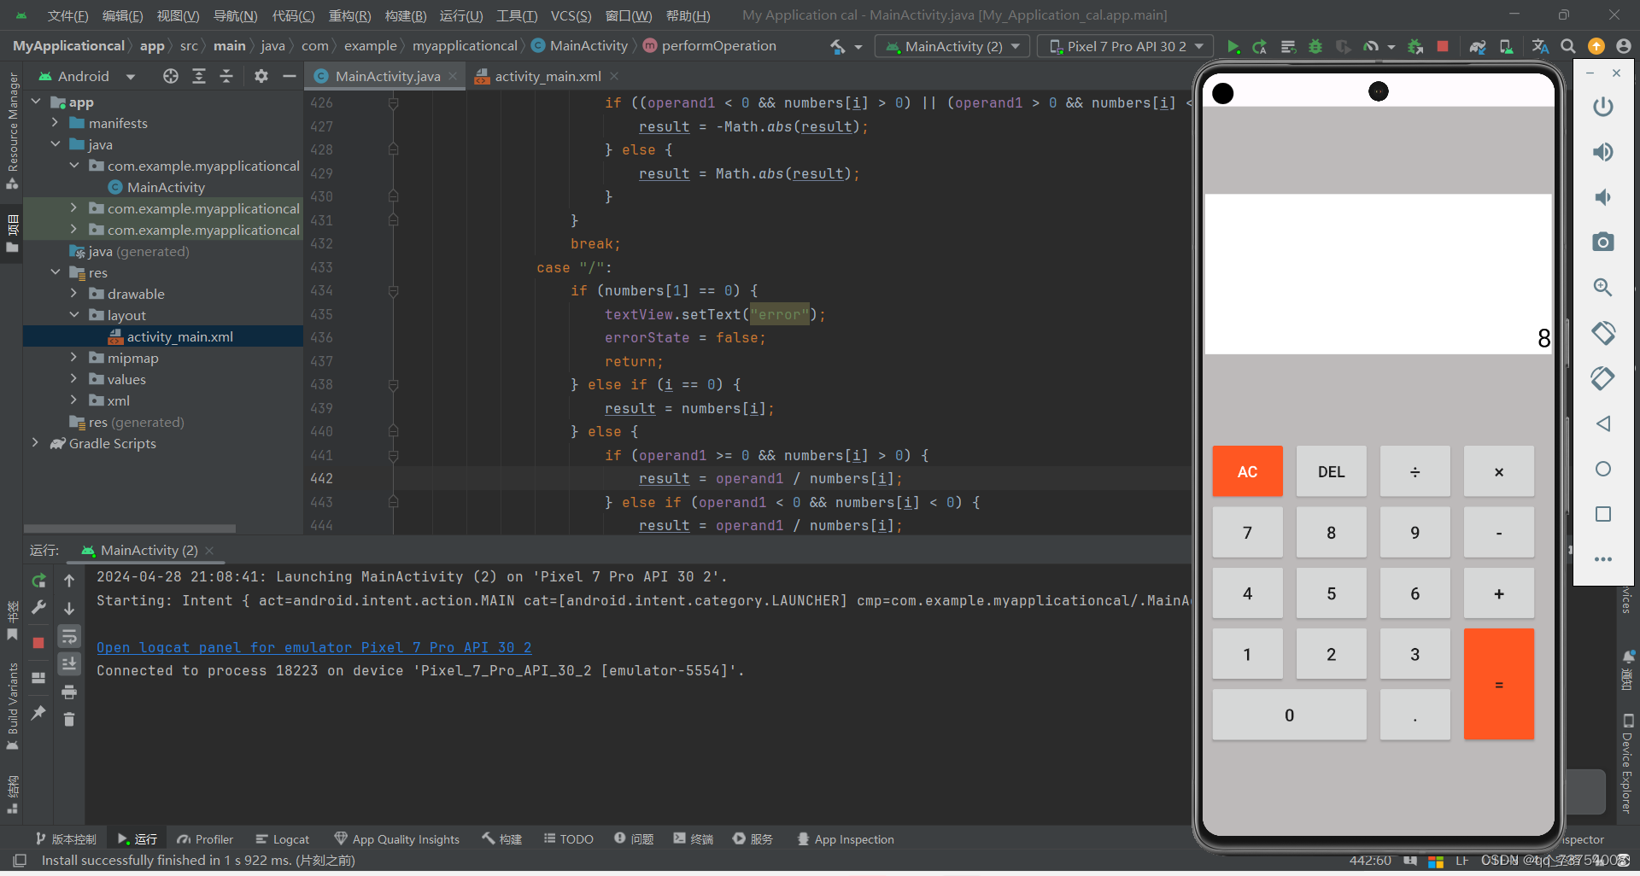Click the project tree horizontal scrollbar

pos(130,529)
